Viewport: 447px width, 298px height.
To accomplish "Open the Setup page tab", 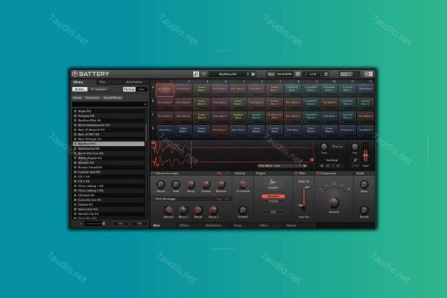I will click(238, 226).
